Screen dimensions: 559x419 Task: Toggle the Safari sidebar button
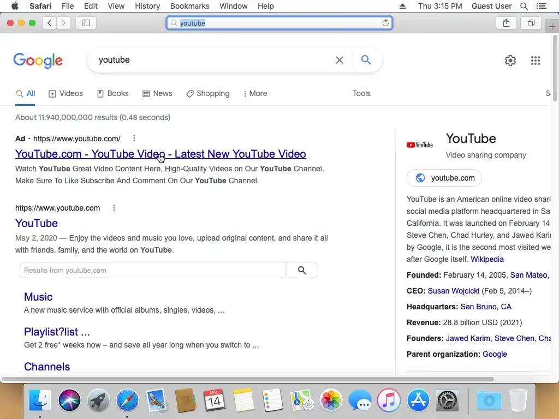click(86, 23)
